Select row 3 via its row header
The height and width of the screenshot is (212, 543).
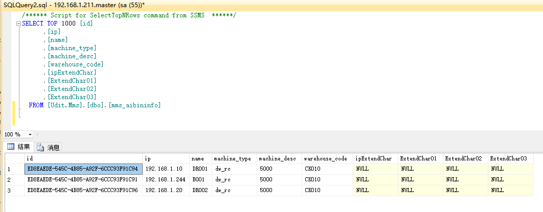coord(12,190)
